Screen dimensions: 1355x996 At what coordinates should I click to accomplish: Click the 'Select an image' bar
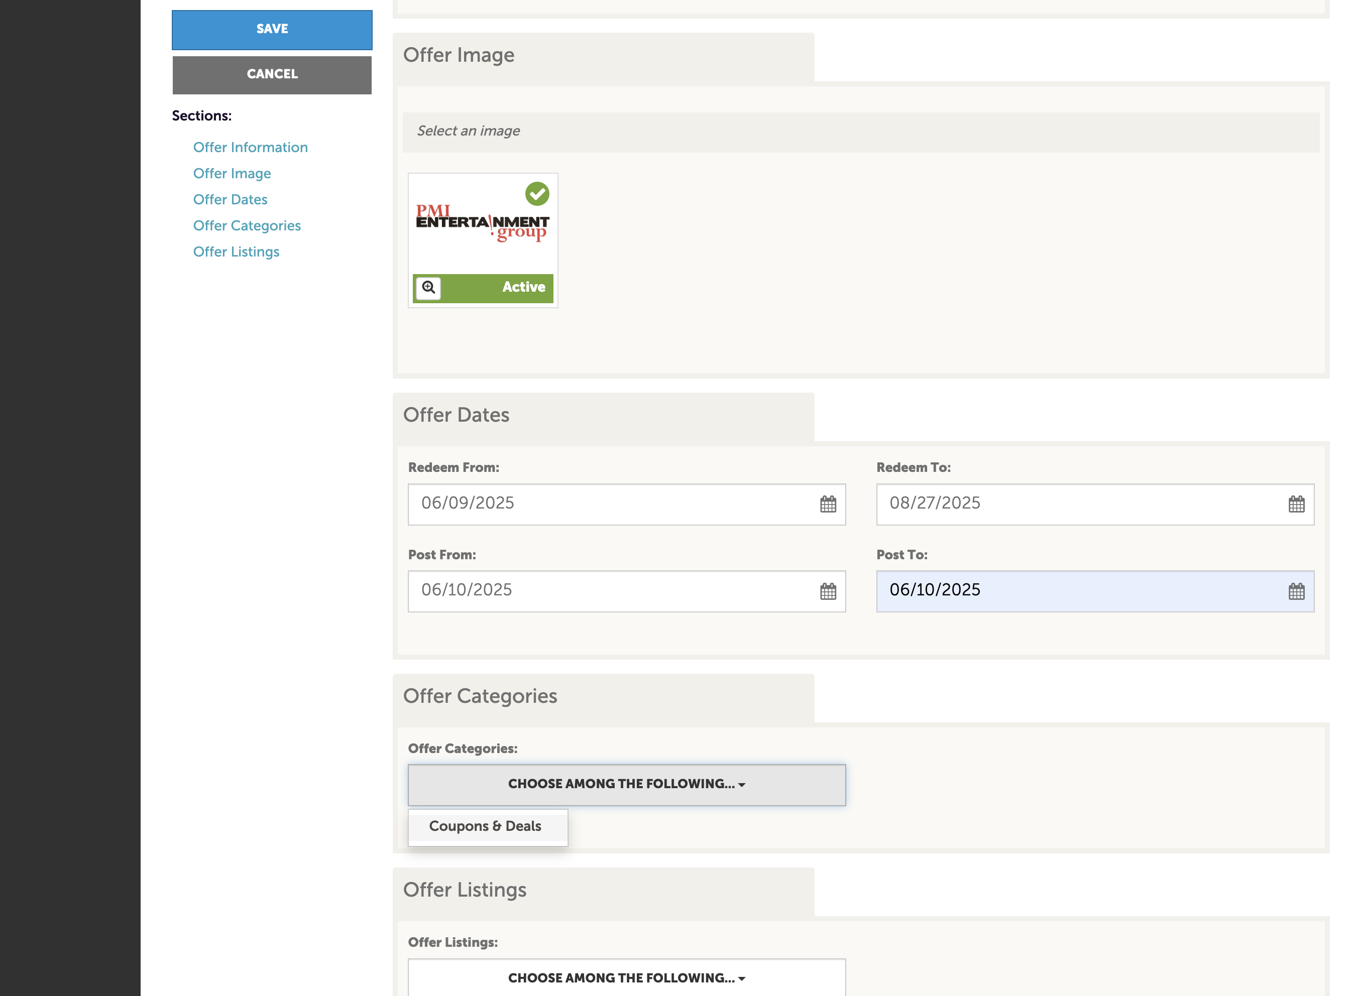click(x=860, y=132)
